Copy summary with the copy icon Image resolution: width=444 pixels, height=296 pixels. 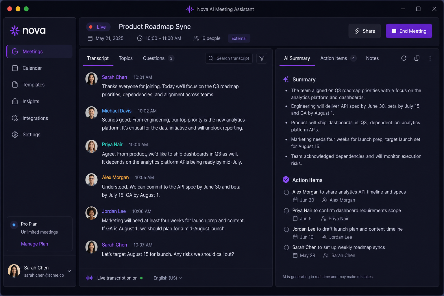[x=417, y=58]
